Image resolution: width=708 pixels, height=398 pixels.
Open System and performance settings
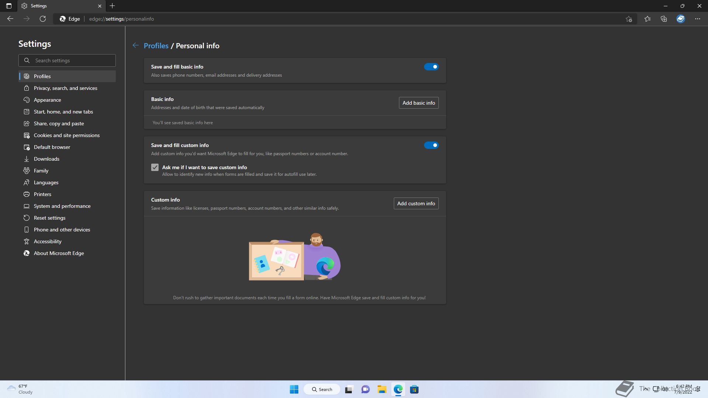point(67,206)
